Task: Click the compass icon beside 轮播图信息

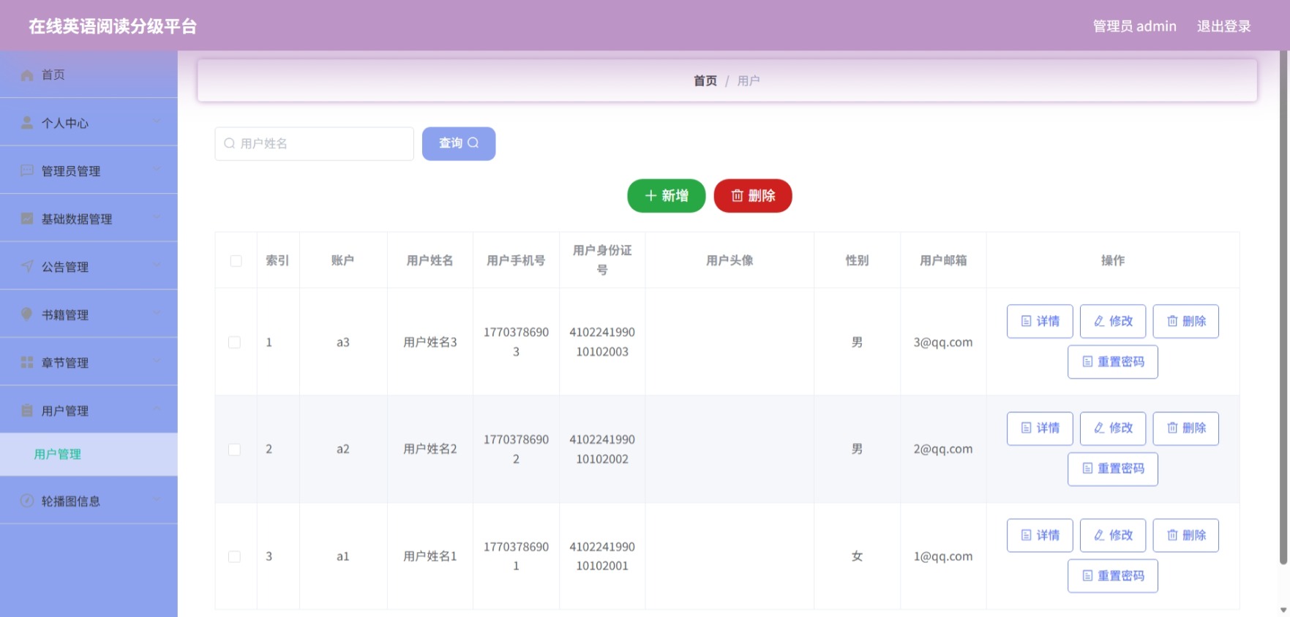Action: point(27,501)
